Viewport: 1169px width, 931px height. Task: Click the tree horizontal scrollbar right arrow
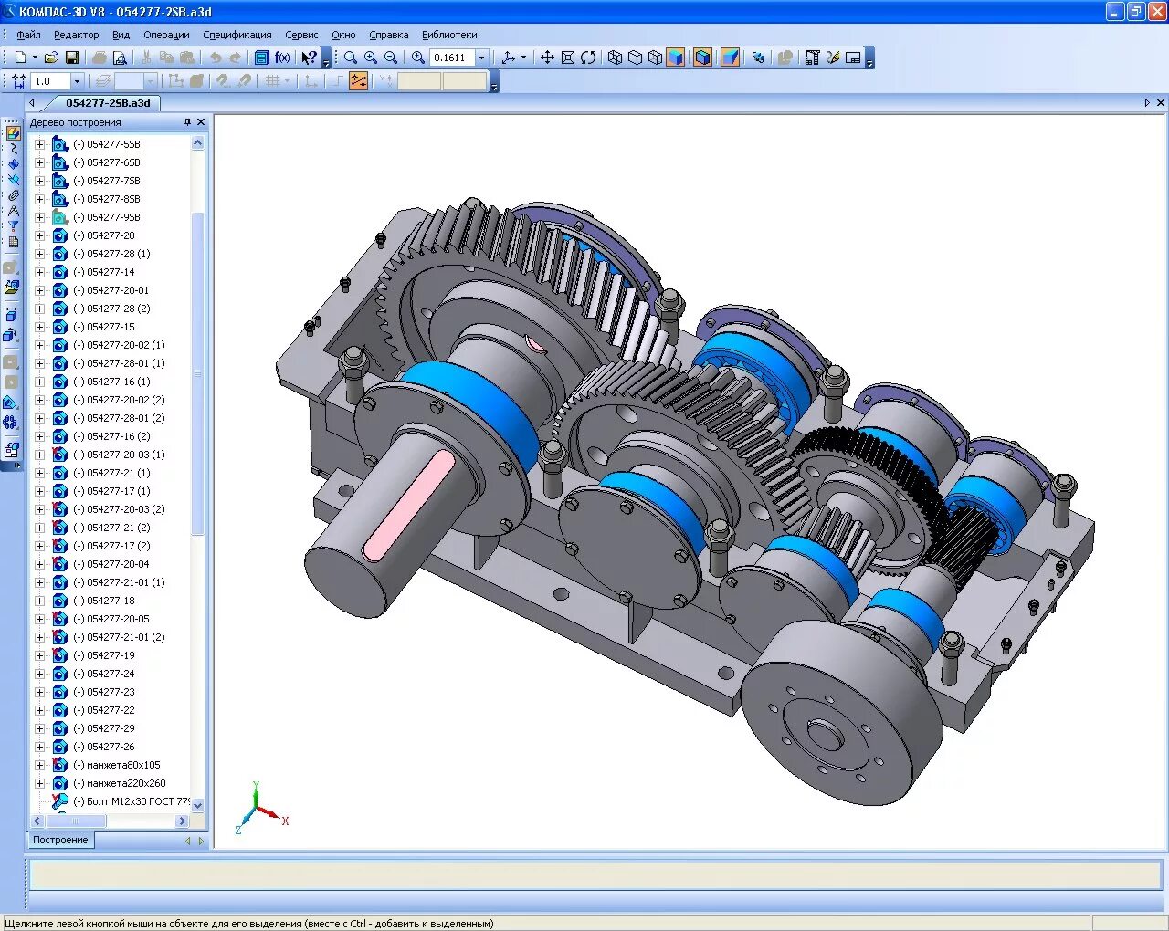182,821
